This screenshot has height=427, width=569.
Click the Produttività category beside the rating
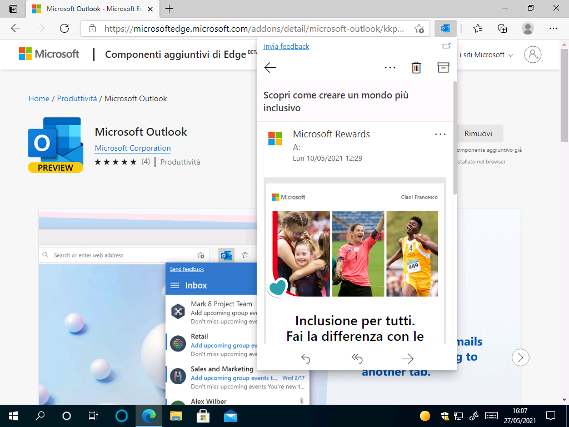coord(180,162)
